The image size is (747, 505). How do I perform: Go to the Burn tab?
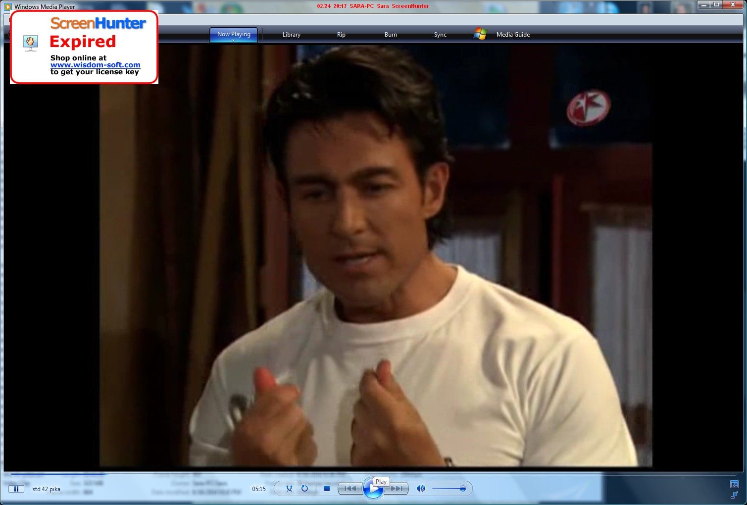(x=391, y=35)
